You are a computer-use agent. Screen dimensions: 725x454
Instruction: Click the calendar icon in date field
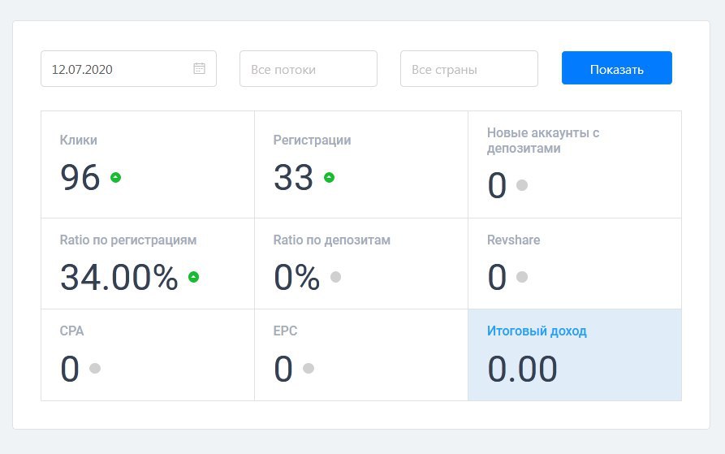pyautogui.click(x=199, y=68)
